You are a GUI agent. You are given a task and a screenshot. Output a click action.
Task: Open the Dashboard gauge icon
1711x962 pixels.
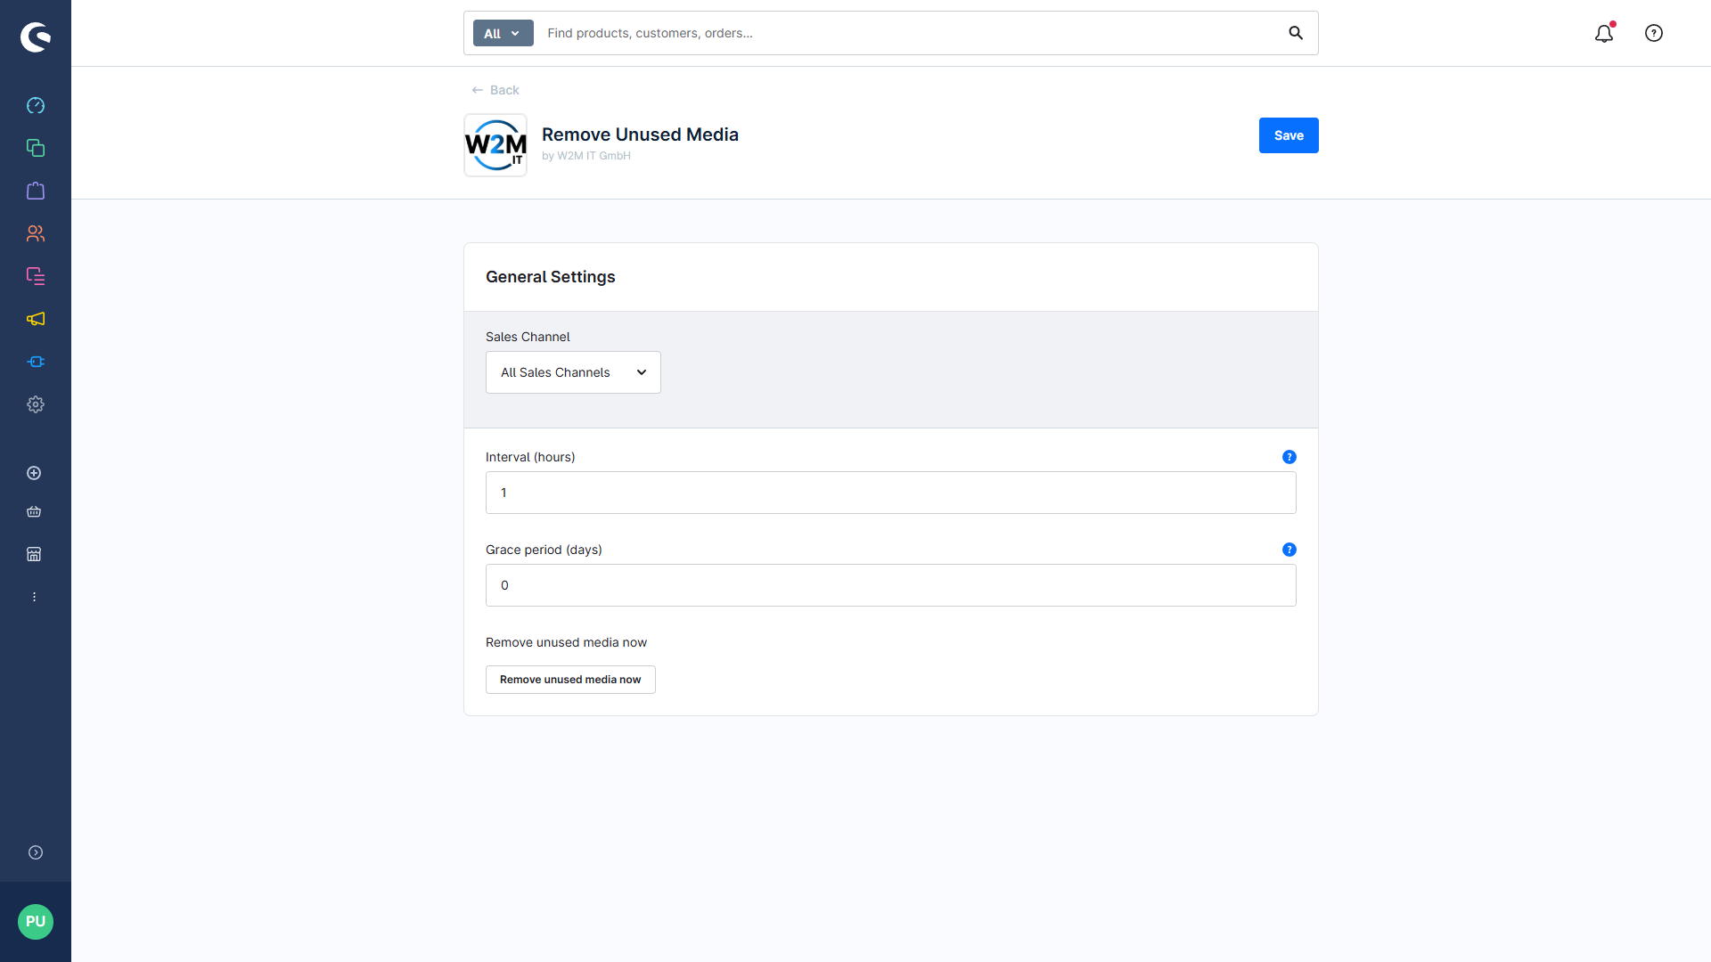[36, 105]
